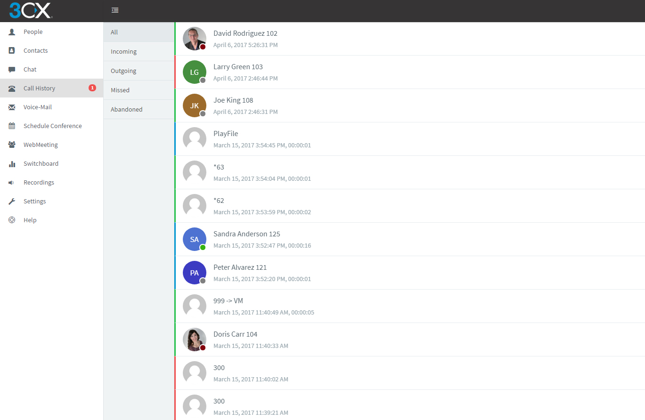Viewport: 645px width, 420px height.
Task: Click the 999 -> VM default avatar
Action: click(x=195, y=306)
